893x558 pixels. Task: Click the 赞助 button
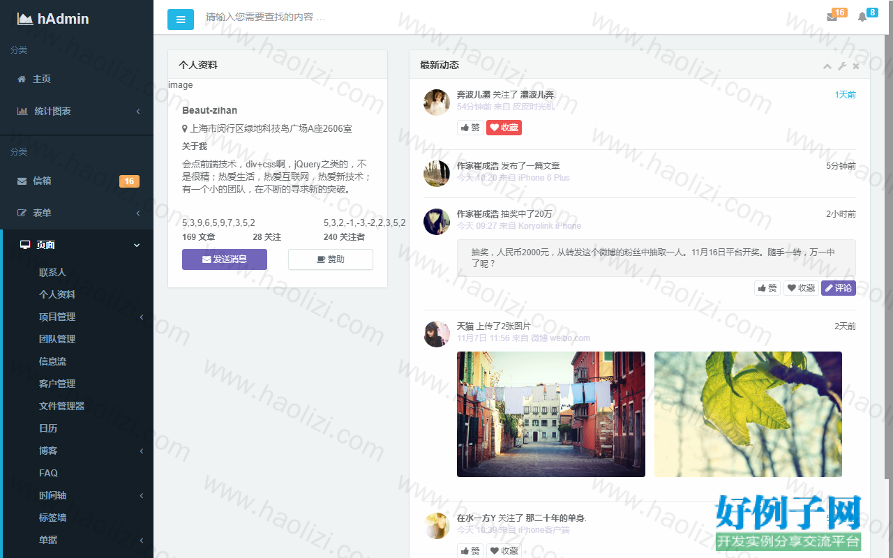pyautogui.click(x=331, y=259)
